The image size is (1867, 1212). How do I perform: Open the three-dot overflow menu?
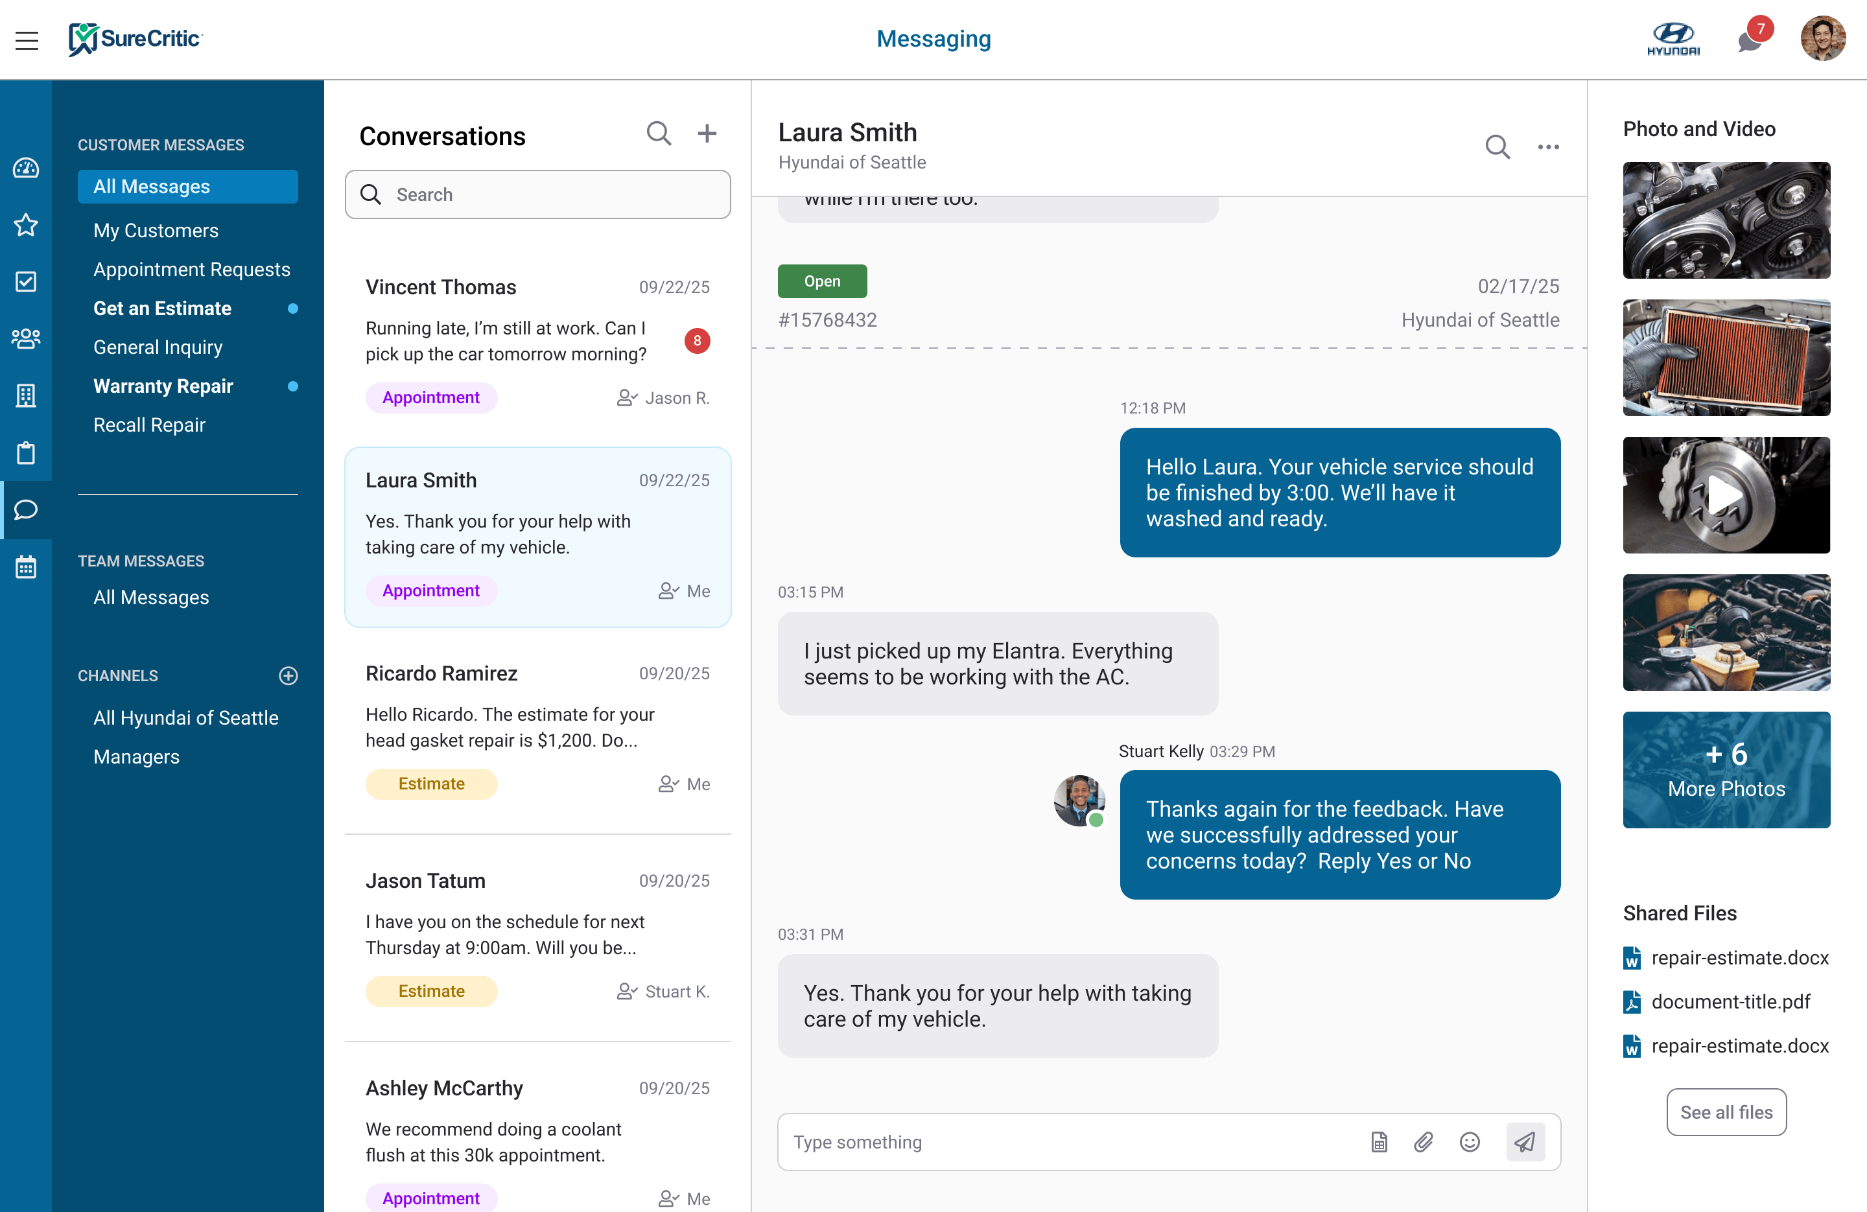1549,146
